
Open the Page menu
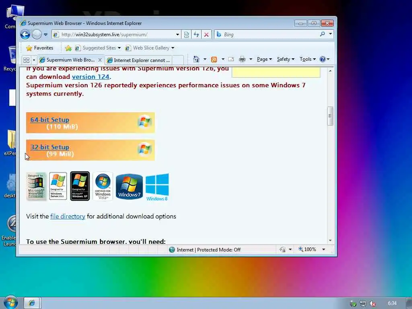click(264, 59)
